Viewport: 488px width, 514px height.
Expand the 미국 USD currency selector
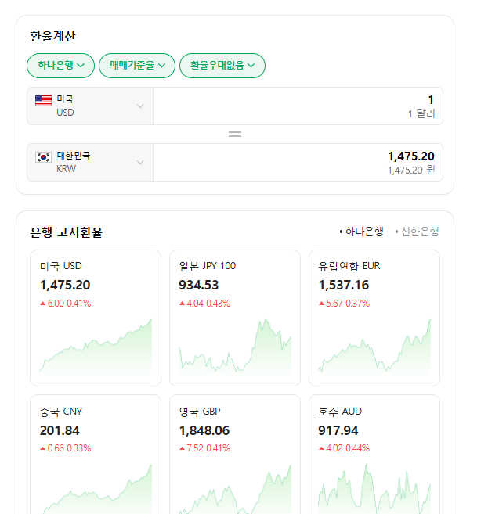[x=90, y=106]
